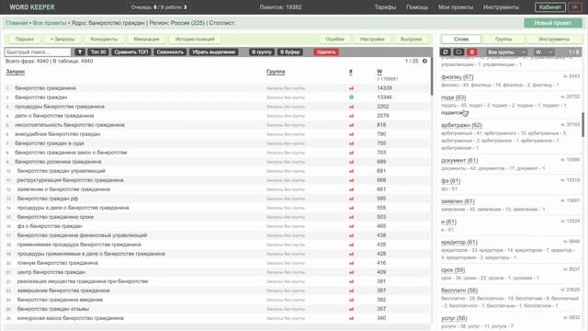
Task: Click green status icon for банкротство граждан
Action: 351,97
